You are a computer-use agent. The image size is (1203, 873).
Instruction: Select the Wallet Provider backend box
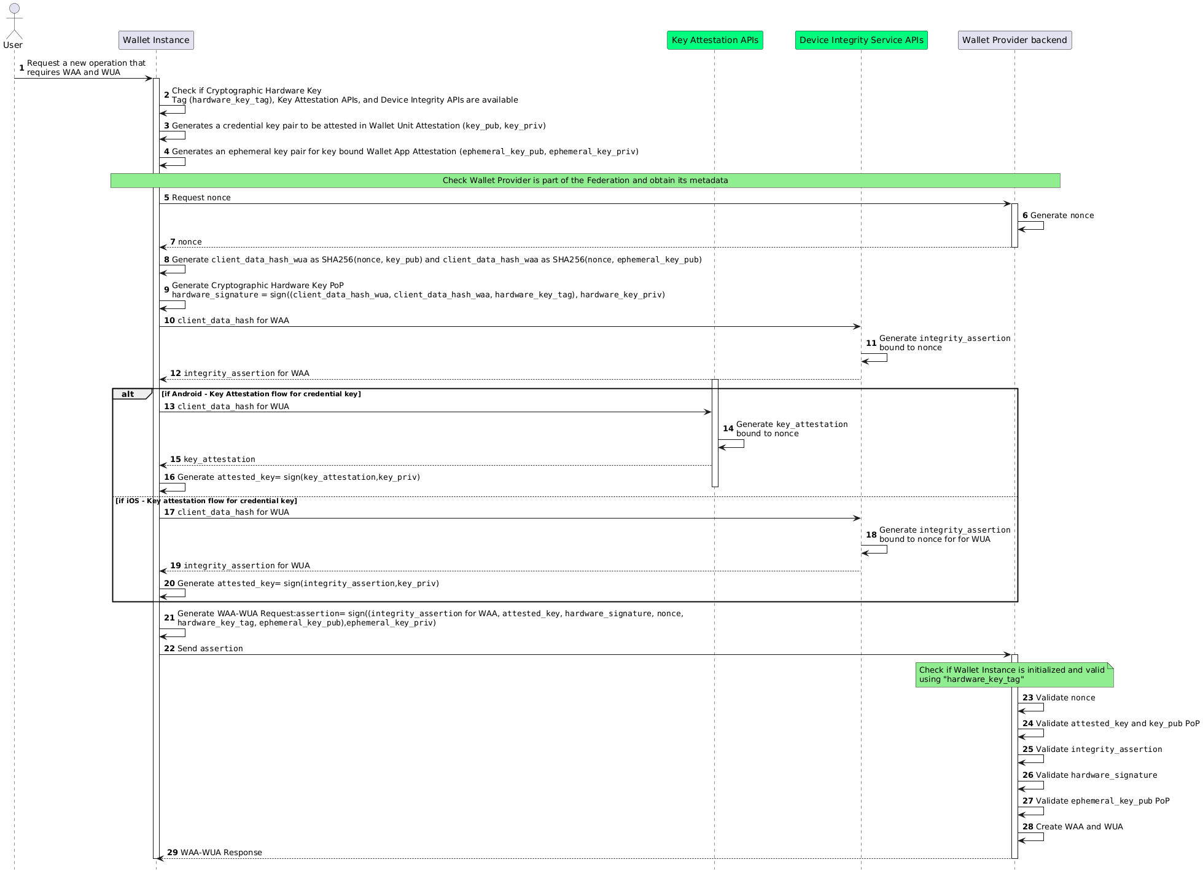(x=1014, y=41)
